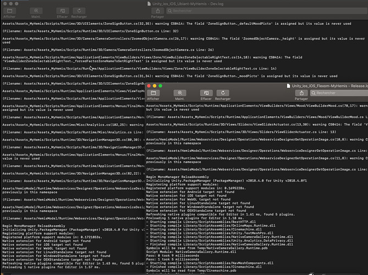Click 'Starting compile Library/ScriptAssemblies/BestHTTP.dll' line
The image size is (368, 275).
click(201, 222)
